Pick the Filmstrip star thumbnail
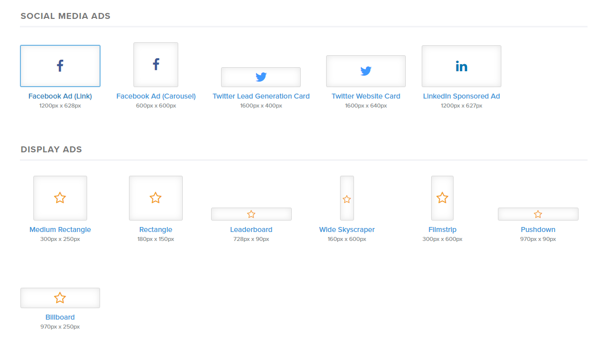Image resolution: width=590 pixels, height=344 pixels. point(442,198)
